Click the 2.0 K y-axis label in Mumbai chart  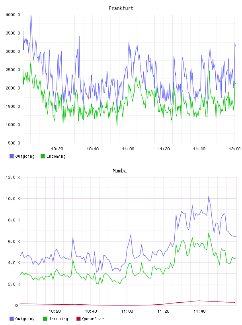click(x=14, y=284)
